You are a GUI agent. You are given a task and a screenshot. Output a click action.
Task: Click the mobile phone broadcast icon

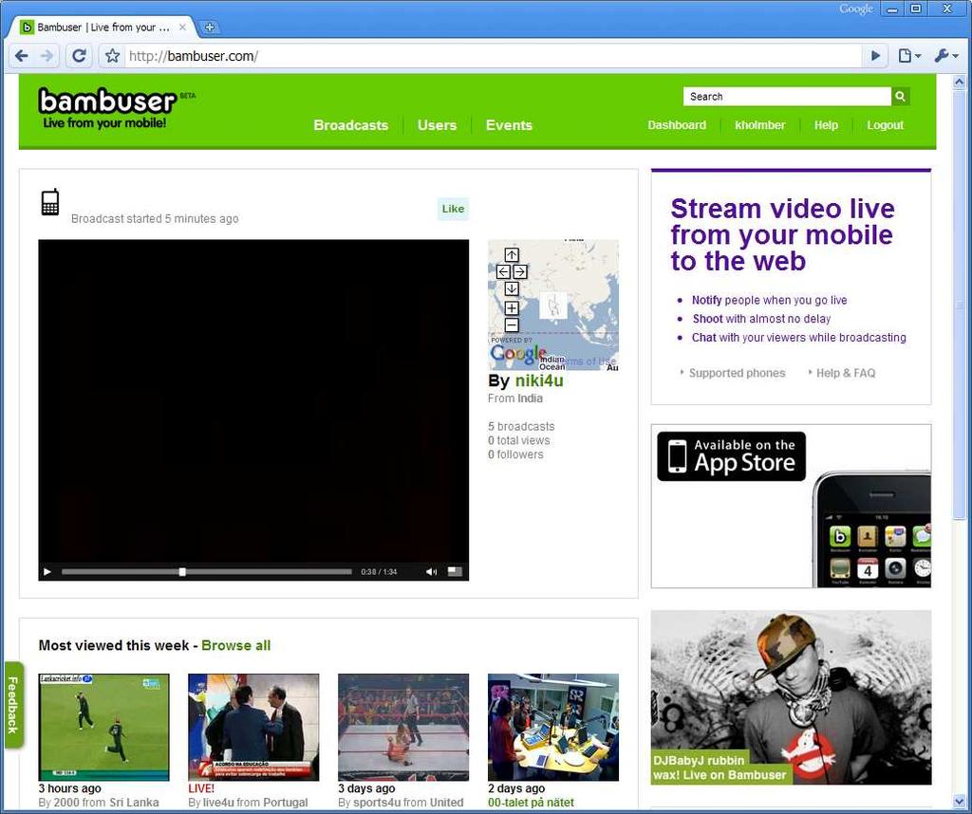pos(50,203)
